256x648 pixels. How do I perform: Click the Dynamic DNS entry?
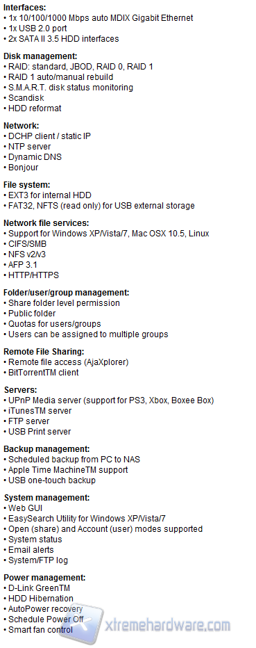pyautogui.click(x=33, y=157)
